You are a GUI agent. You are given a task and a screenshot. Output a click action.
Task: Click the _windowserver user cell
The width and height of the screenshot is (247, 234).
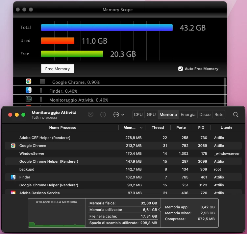(227, 153)
